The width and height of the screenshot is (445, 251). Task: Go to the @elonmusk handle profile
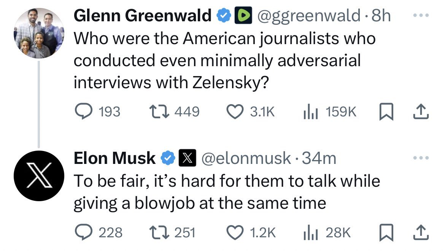(x=245, y=158)
